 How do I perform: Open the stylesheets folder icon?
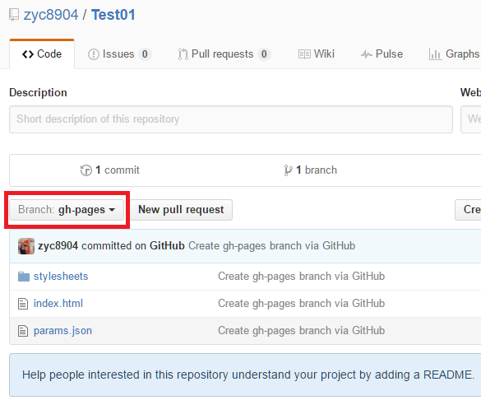[24, 277]
